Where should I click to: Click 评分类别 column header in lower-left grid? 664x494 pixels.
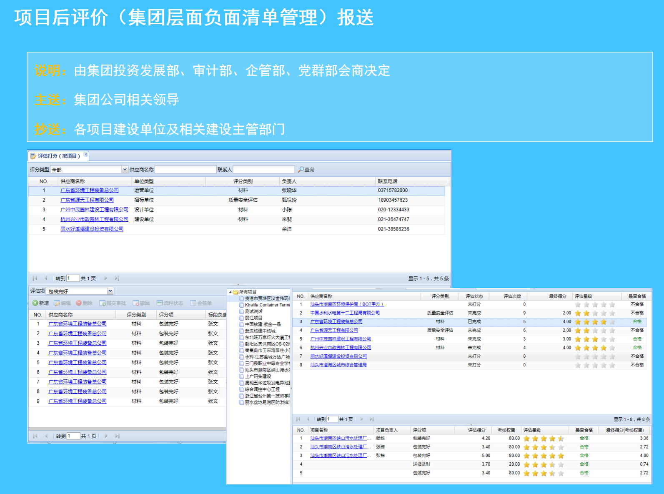(x=136, y=315)
